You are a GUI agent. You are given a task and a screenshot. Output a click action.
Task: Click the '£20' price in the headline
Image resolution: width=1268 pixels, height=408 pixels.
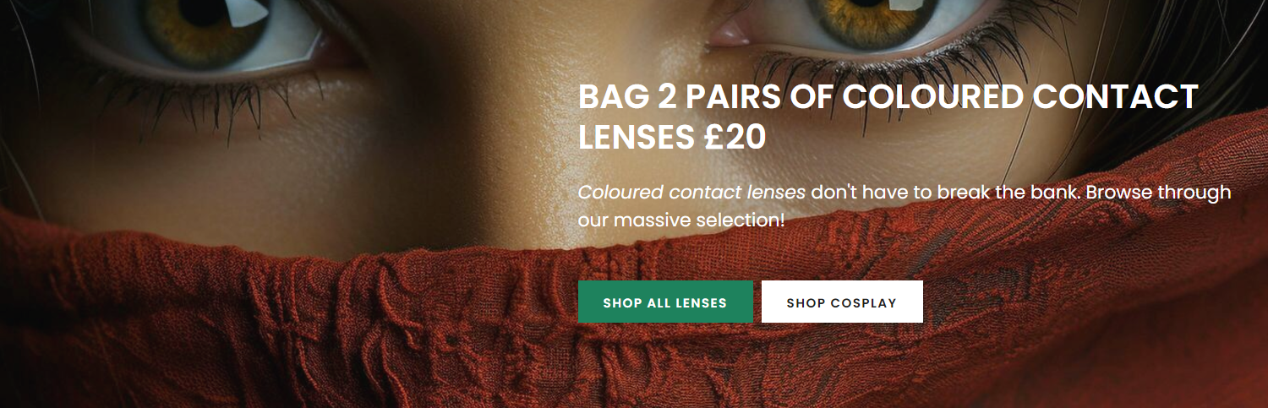734,139
